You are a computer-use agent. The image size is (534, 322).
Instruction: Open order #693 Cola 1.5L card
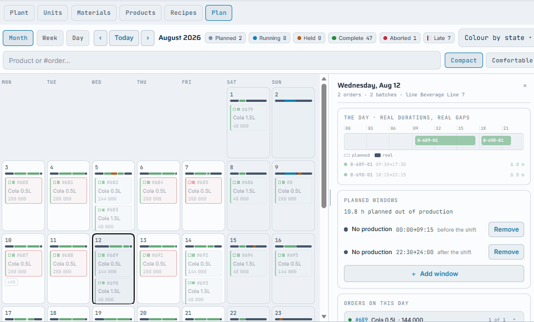pyautogui.click(x=203, y=291)
